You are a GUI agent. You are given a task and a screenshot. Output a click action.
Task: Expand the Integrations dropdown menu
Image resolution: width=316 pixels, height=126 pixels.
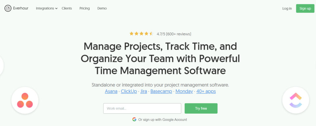(47, 8)
